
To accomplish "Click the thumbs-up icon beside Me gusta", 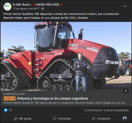I will click(x=16, y=119).
